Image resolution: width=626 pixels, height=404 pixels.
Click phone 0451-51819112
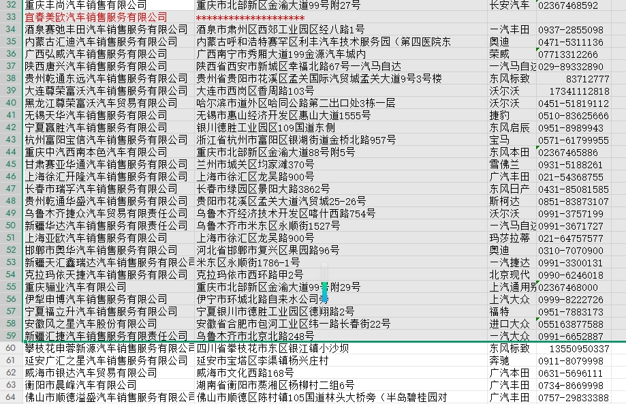[574, 103]
